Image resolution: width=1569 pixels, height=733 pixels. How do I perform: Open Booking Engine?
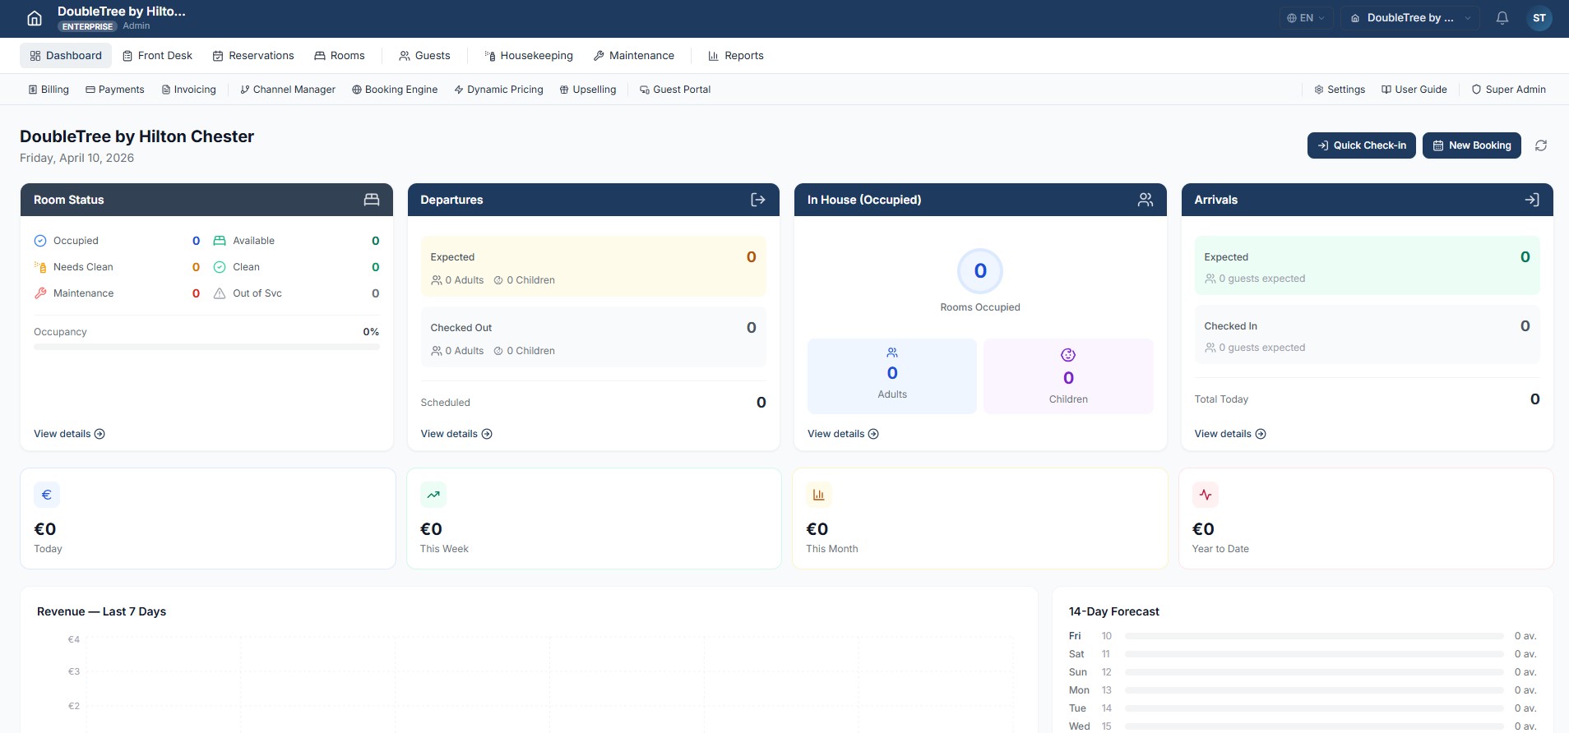(395, 90)
